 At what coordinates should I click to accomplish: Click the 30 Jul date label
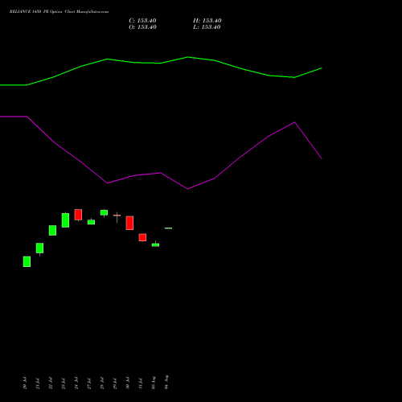[128, 384]
